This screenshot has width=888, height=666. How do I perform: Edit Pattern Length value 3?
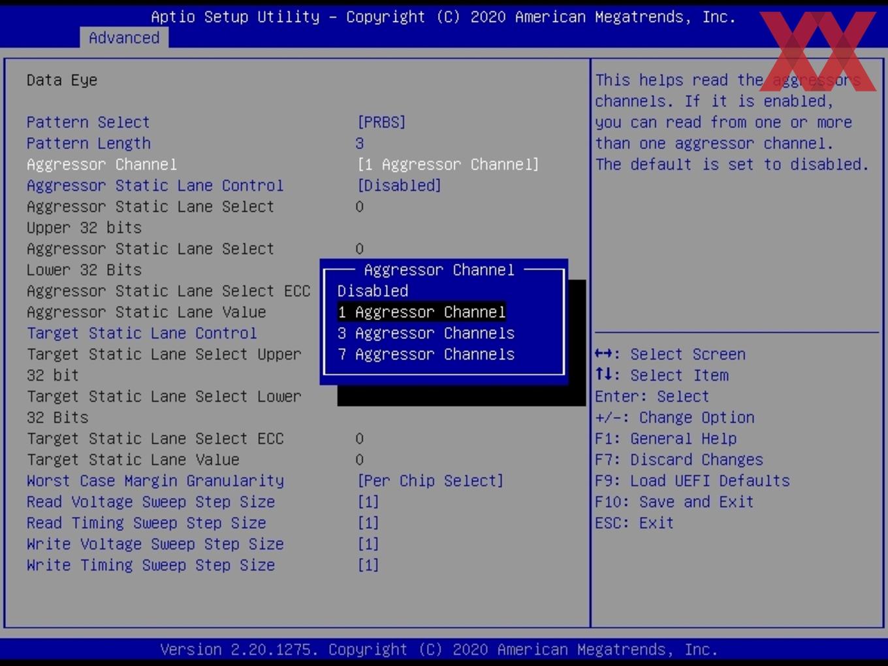360,144
